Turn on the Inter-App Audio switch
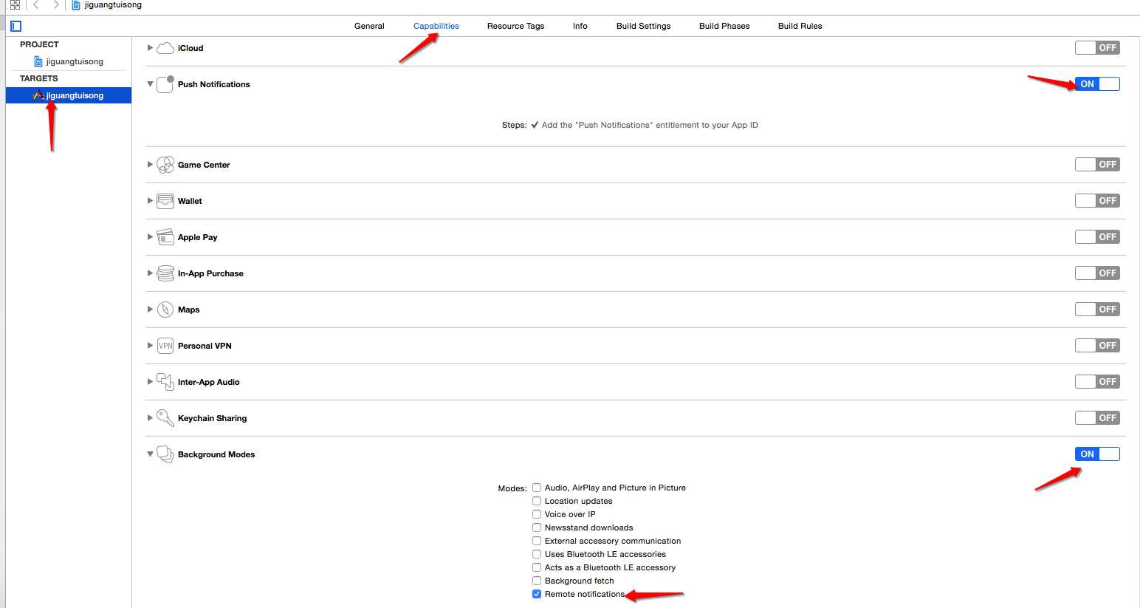1140x608 pixels. coord(1097,382)
